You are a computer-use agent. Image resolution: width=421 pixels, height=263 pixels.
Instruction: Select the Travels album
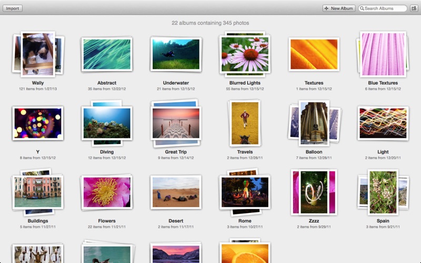(x=245, y=123)
